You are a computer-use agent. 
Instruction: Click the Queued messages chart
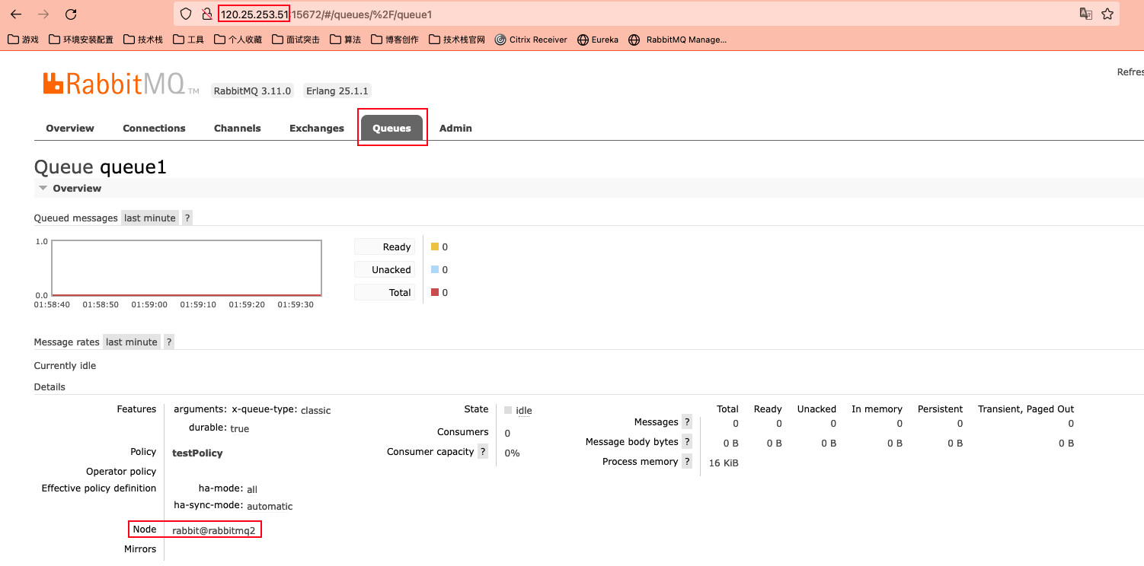pos(187,268)
